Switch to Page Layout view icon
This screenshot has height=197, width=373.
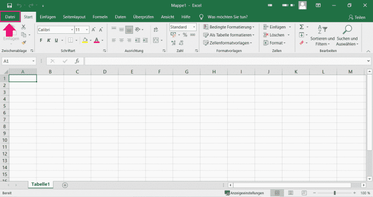[290, 193]
